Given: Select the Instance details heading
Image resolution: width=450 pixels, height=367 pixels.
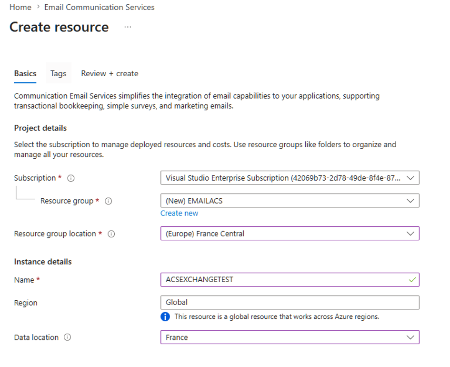Looking at the screenshot, I should (x=43, y=262).
